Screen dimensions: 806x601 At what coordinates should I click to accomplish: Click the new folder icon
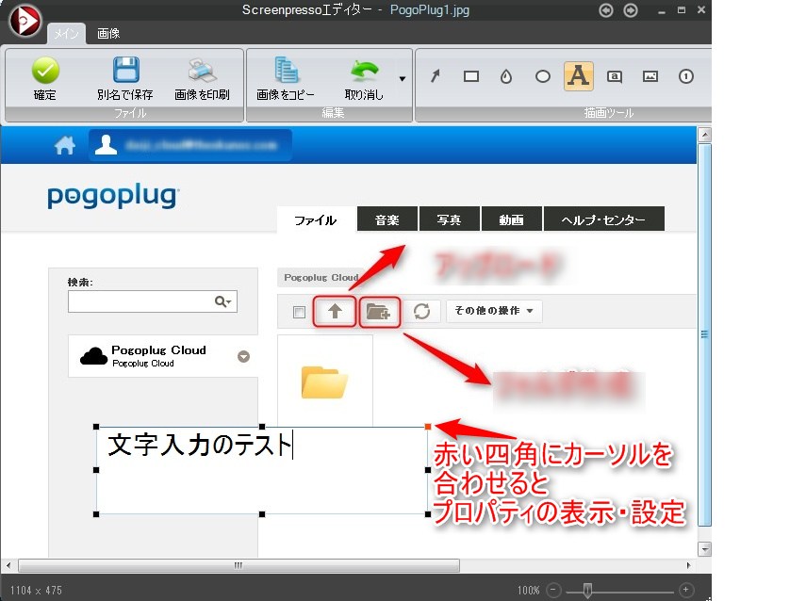pos(379,311)
